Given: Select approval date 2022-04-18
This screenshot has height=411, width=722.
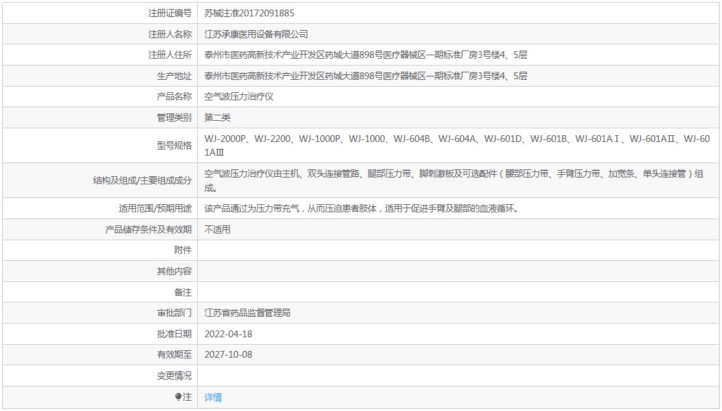Looking at the screenshot, I should coord(229,334).
